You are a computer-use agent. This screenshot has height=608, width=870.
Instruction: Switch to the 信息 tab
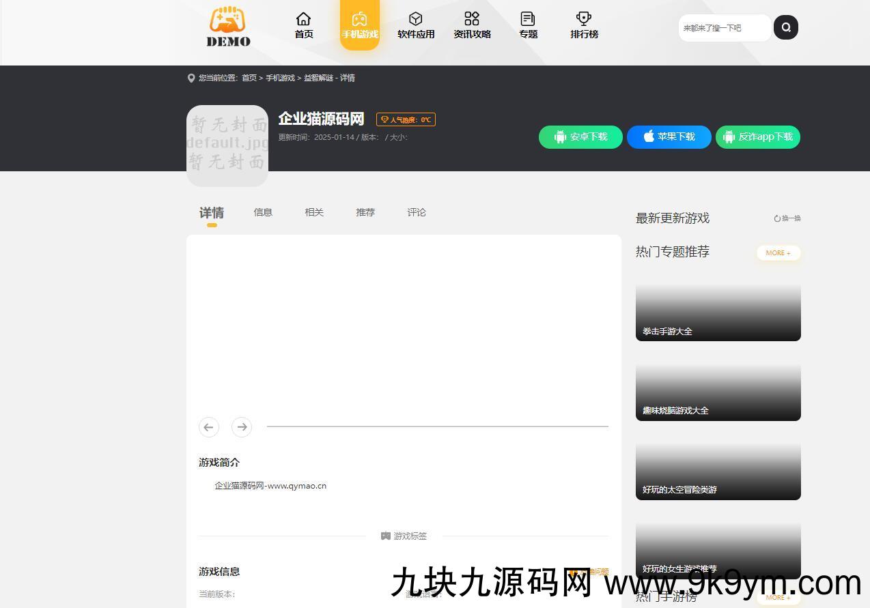263,212
